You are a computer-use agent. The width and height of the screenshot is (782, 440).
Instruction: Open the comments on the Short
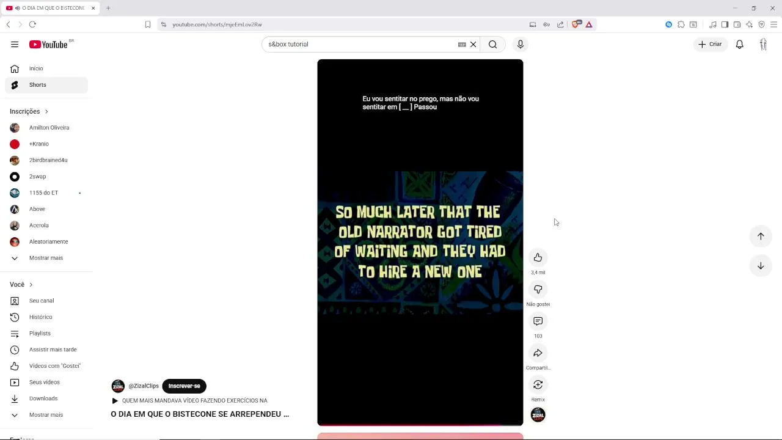tap(538, 321)
